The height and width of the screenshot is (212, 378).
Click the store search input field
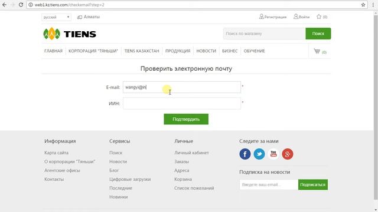265,34
